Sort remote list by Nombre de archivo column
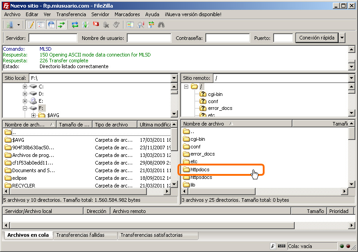358x252 pixels. click(237, 124)
